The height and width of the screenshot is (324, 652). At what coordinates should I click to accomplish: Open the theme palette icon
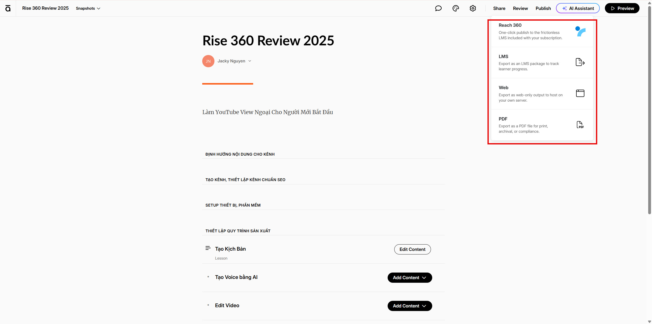tap(456, 8)
